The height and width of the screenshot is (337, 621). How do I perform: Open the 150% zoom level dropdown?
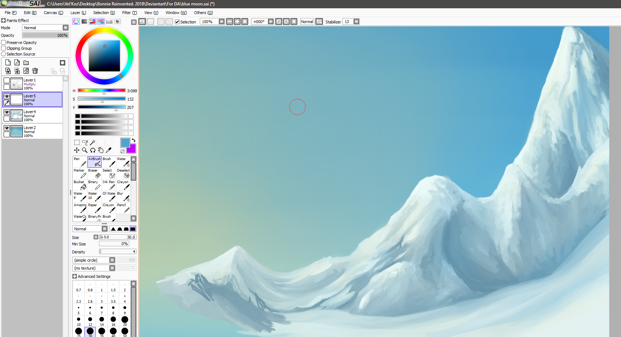221,22
